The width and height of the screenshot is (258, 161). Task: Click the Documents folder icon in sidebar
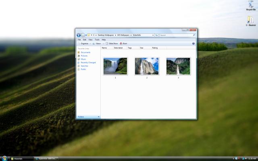coord(79,52)
